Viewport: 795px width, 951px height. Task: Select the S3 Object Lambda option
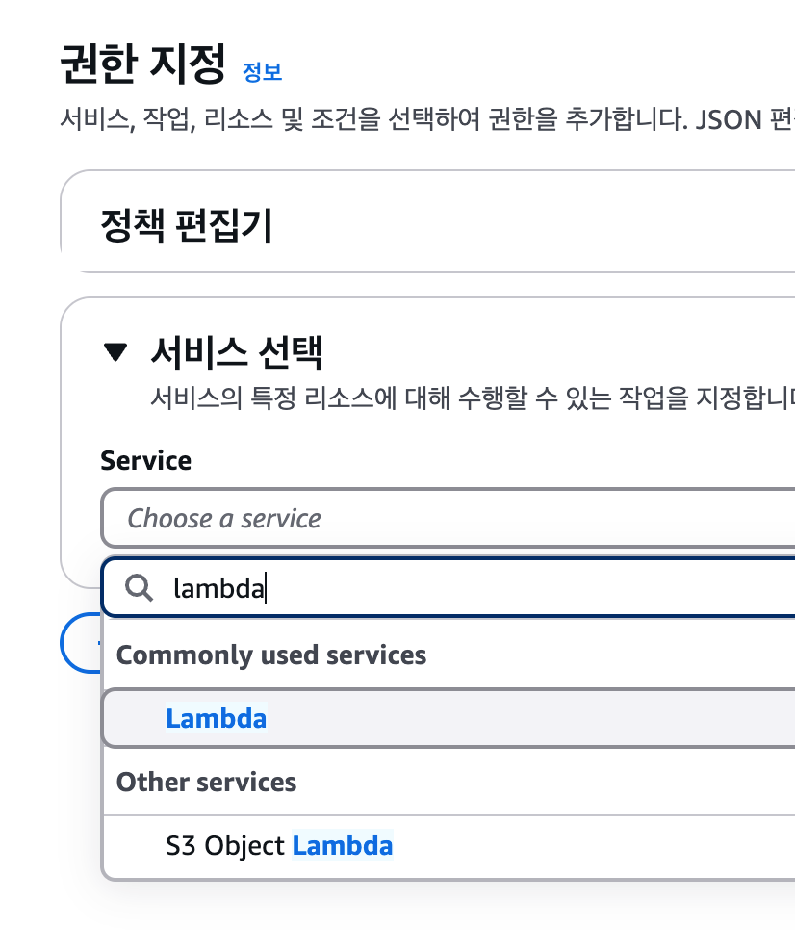[449, 845]
